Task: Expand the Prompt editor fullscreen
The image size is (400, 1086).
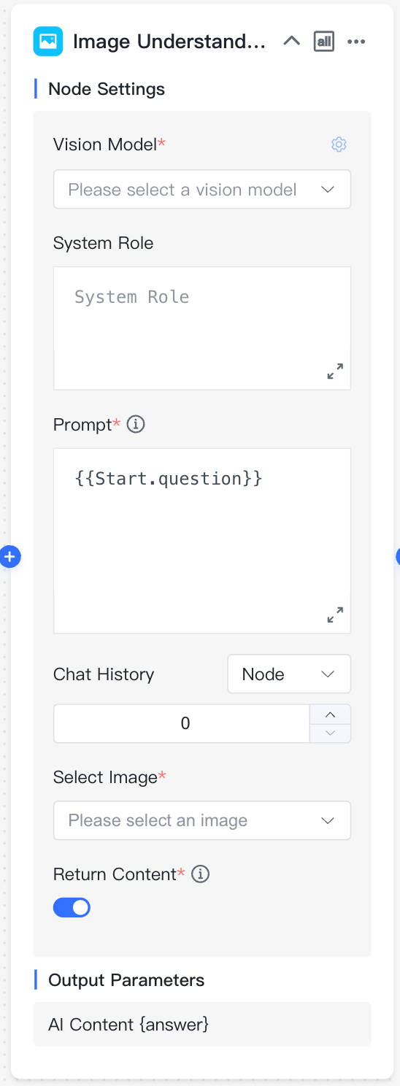Action: 335,615
